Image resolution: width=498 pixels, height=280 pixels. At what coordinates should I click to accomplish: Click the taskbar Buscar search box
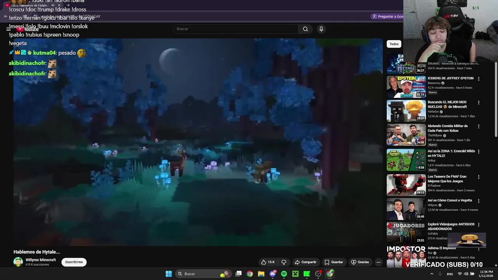(203, 274)
